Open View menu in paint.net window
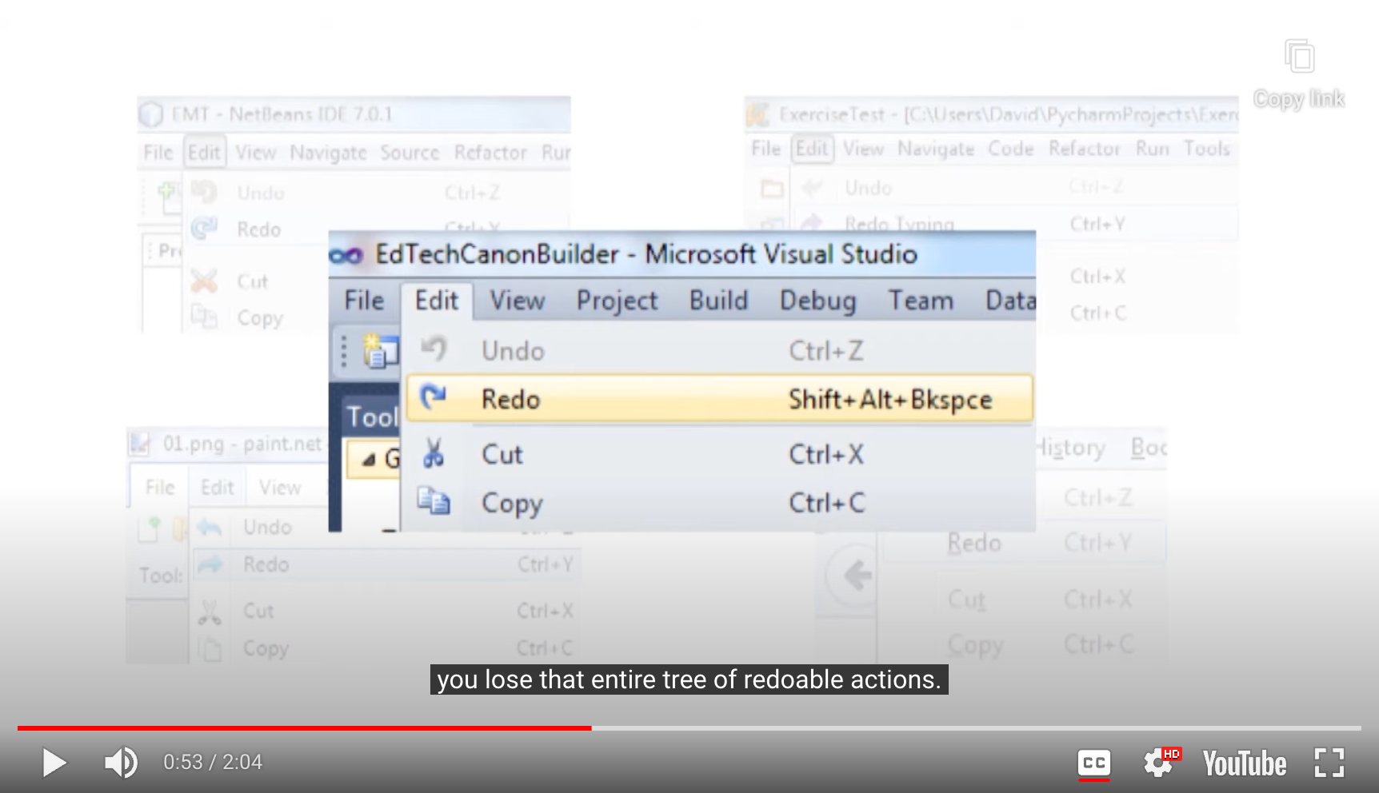 tap(279, 488)
